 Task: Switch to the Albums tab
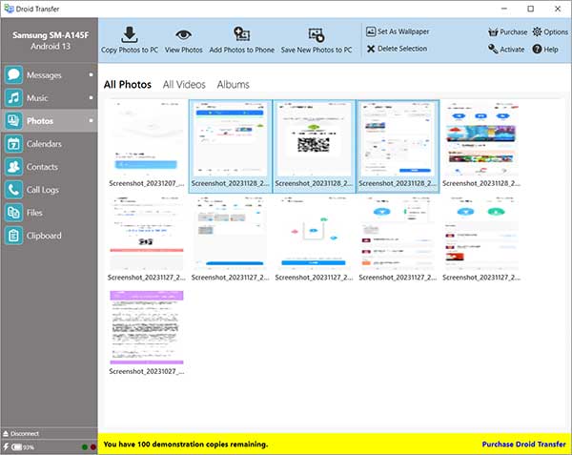(x=233, y=85)
